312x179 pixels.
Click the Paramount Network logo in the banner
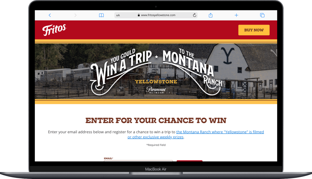156,90
